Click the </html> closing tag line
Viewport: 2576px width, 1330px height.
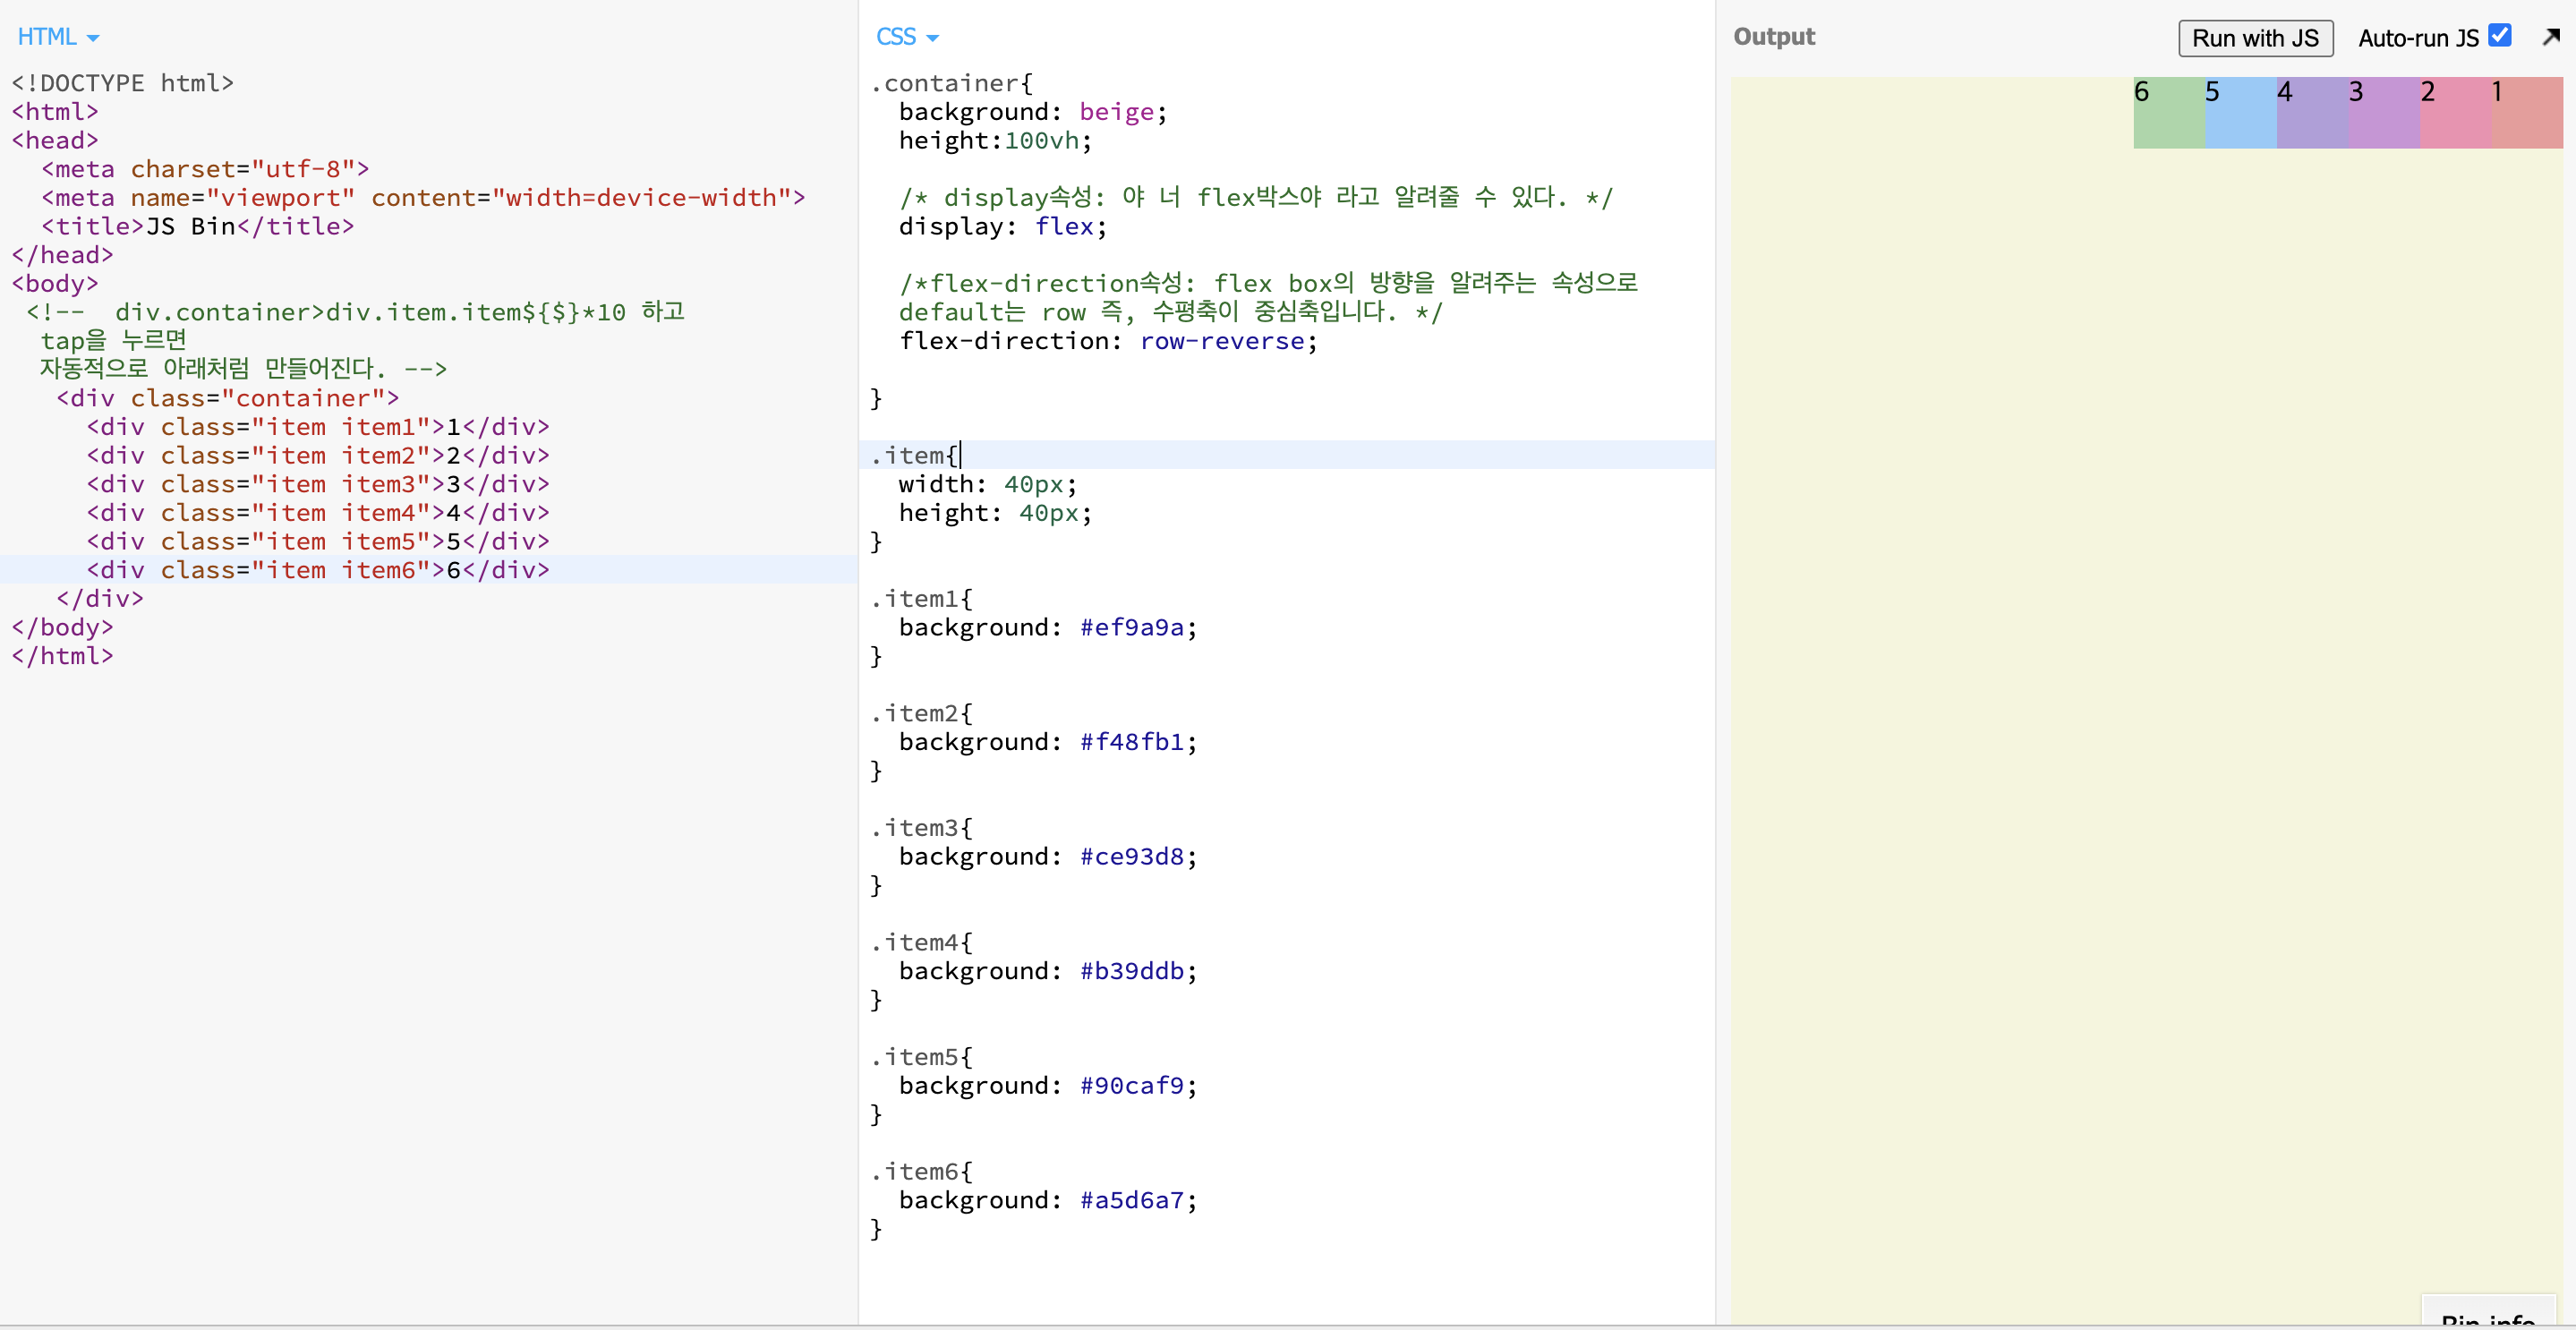62,656
